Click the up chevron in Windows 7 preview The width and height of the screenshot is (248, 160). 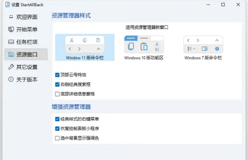tap(217, 41)
